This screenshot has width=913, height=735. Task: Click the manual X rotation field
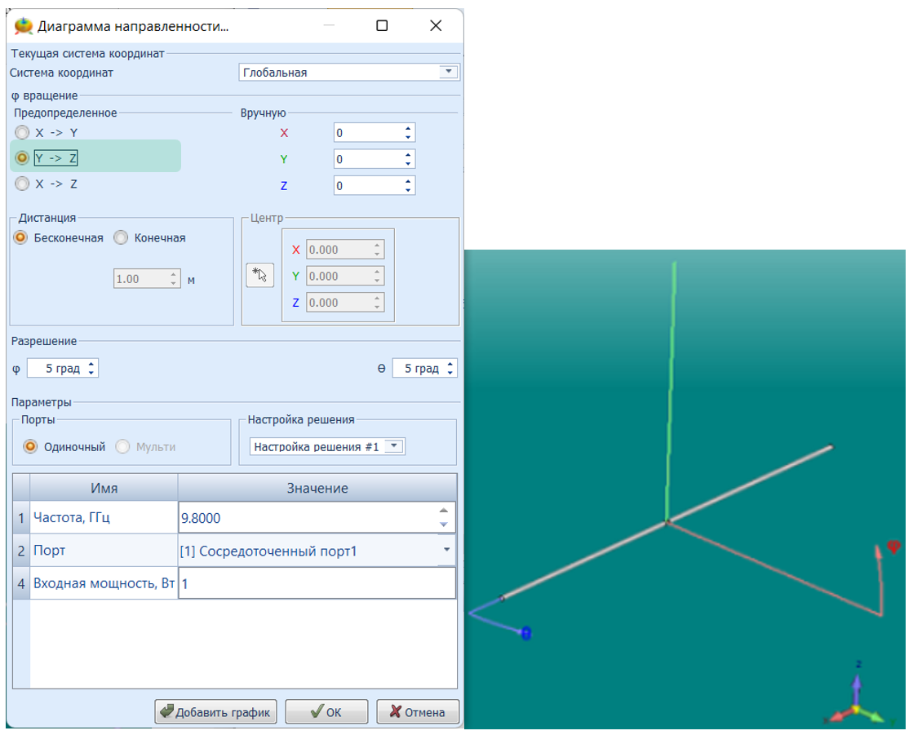[x=369, y=133]
